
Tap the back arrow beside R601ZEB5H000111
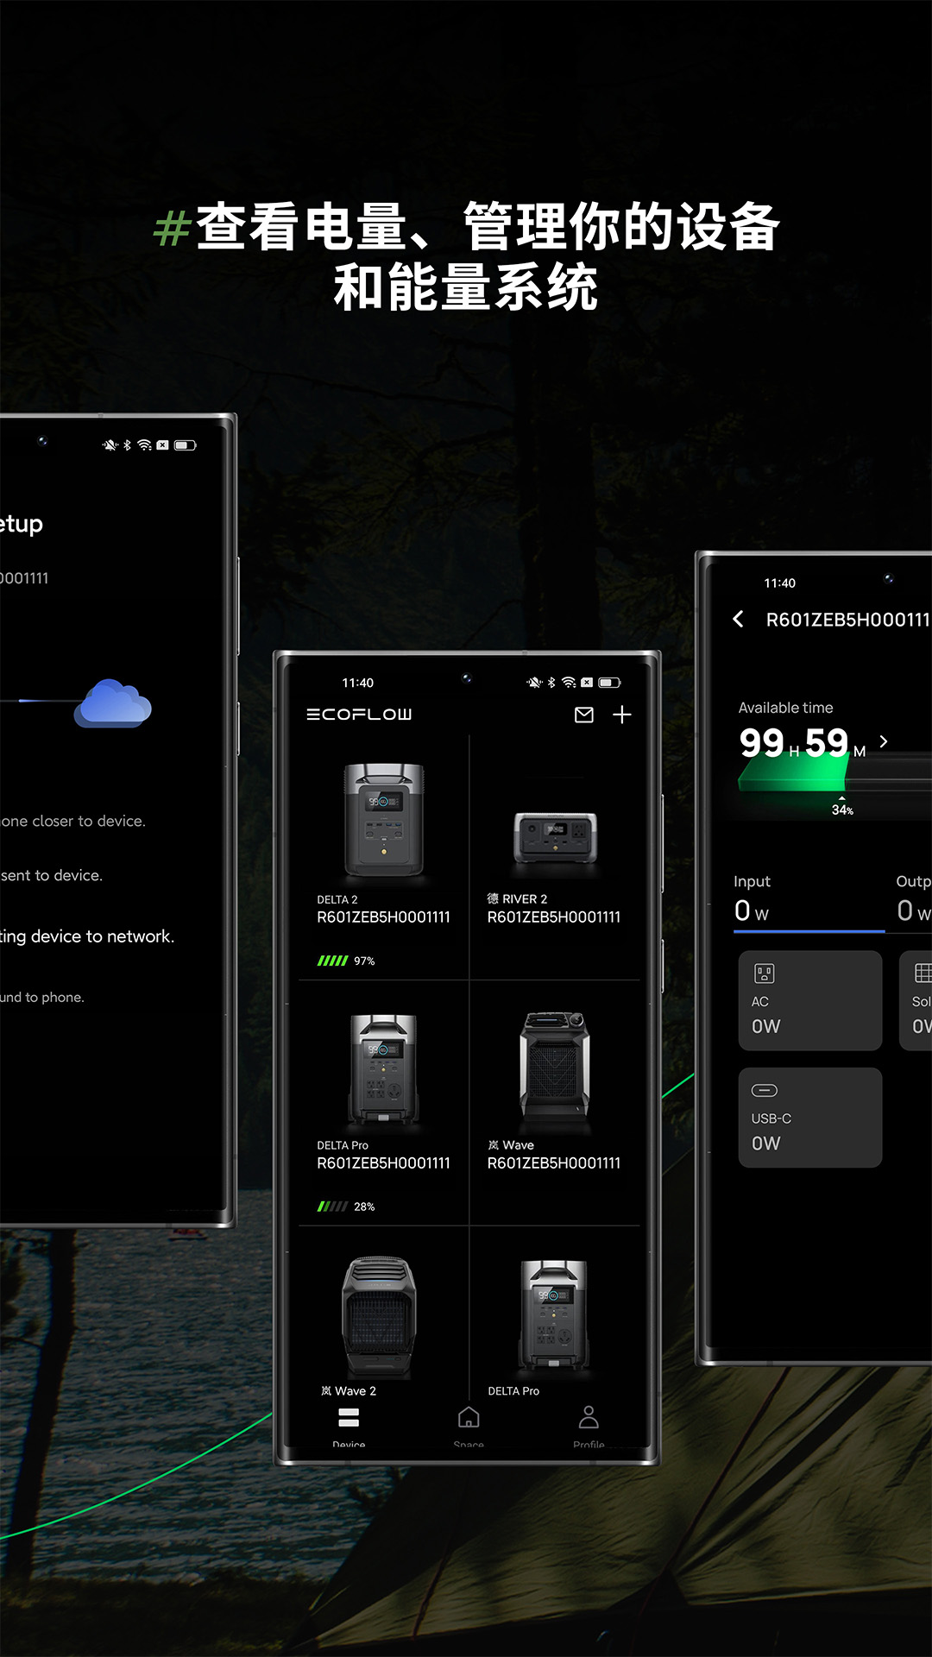pos(739,619)
